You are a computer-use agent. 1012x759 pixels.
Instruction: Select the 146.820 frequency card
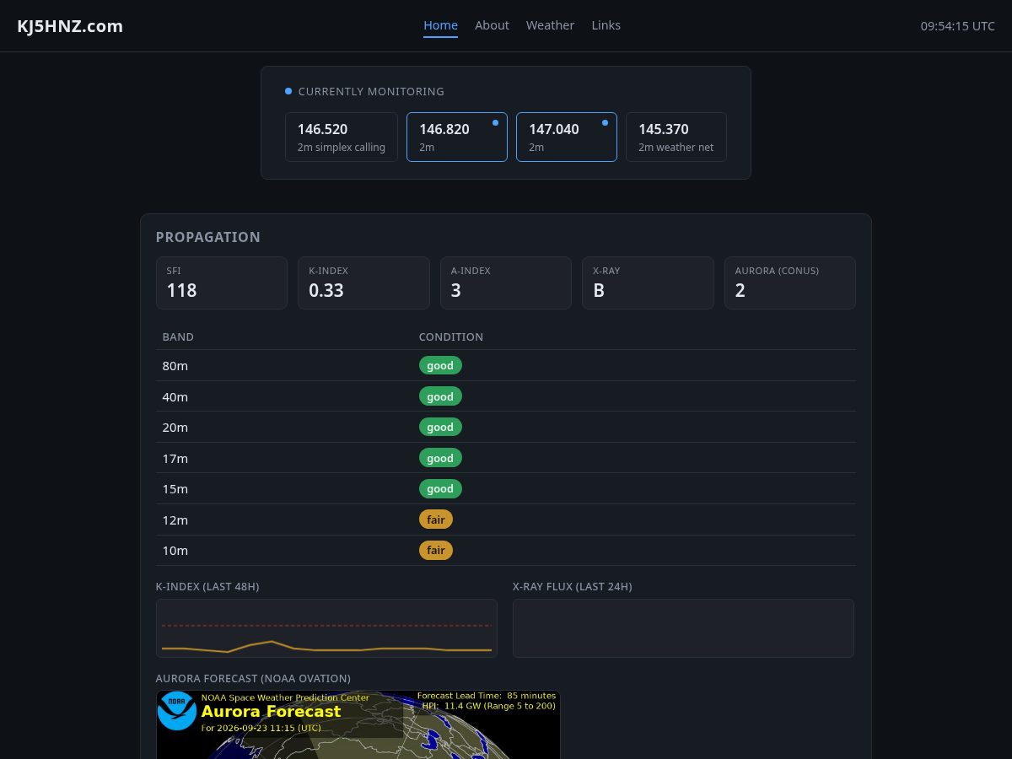pos(457,137)
